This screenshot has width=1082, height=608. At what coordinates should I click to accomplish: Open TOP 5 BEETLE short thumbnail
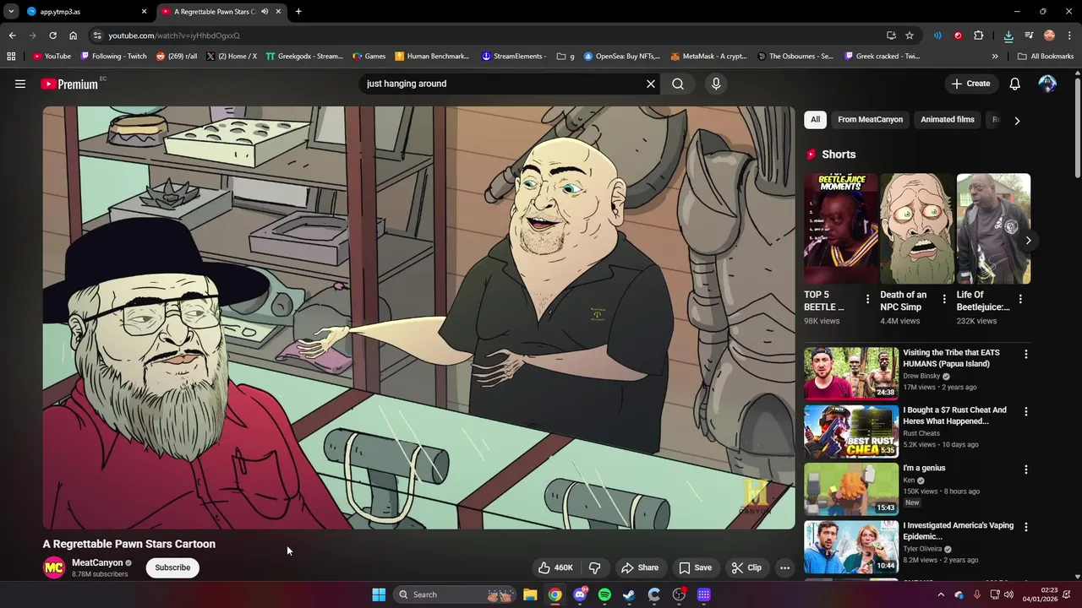tap(841, 229)
